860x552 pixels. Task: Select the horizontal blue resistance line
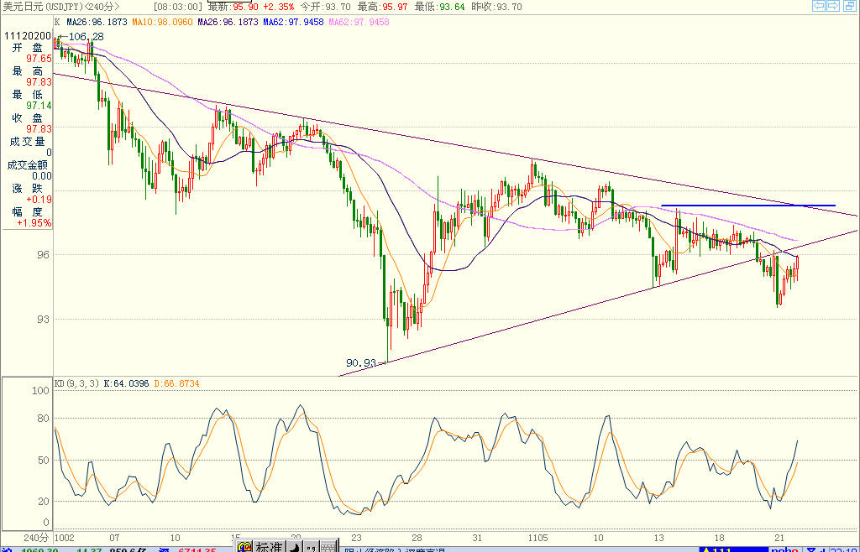(x=748, y=206)
